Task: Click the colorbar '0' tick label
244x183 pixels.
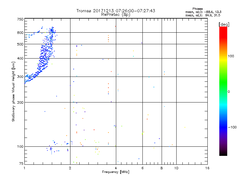Action: [228, 92]
